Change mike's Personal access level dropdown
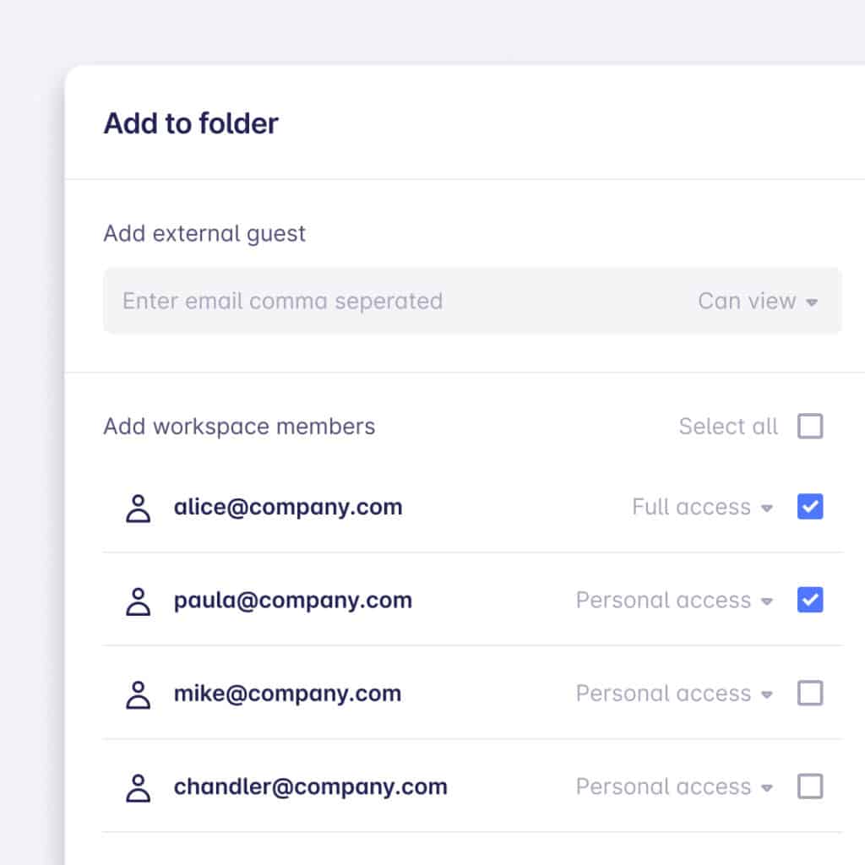This screenshot has height=865, width=865. pos(674,694)
